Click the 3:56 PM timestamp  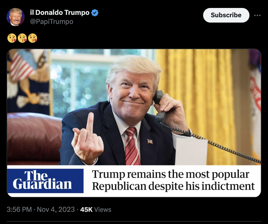(x=19, y=209)
